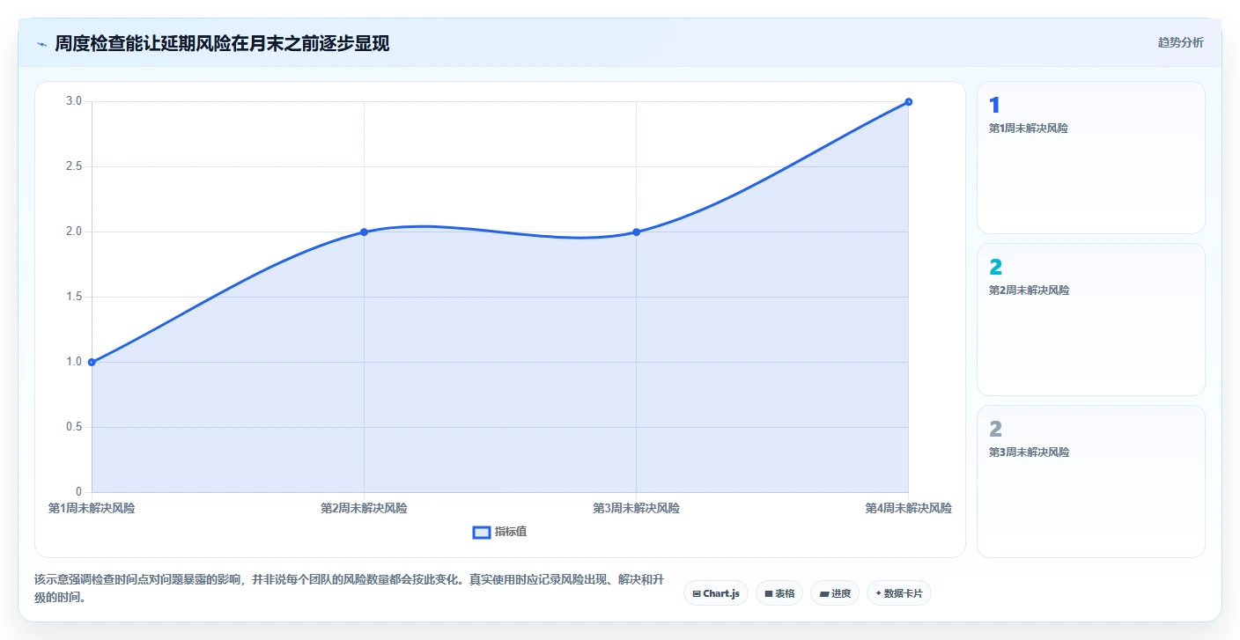Screen dimensions: 1240x640
Task: Click the y-axis label 0.5
Action: (74, 427)
